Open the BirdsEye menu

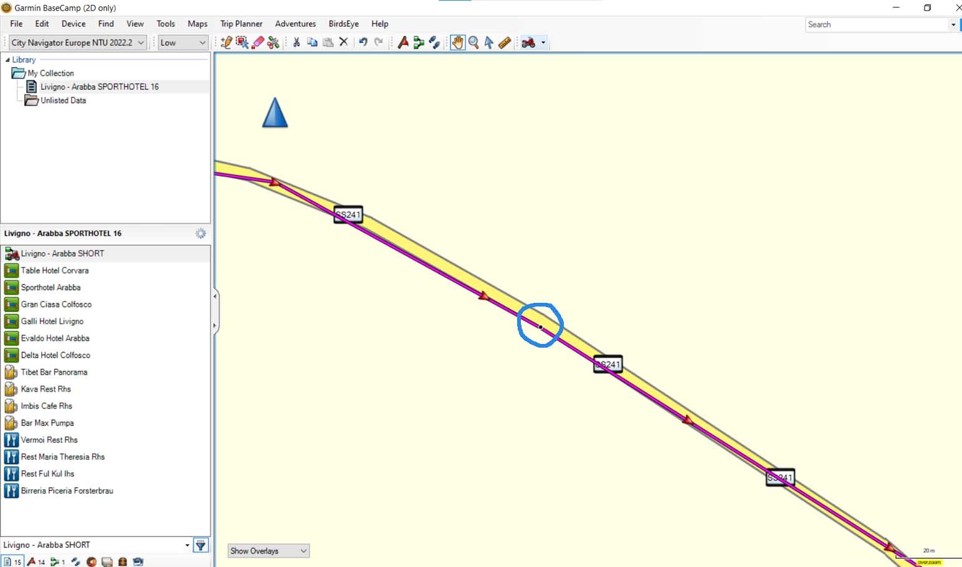point(343,24)
